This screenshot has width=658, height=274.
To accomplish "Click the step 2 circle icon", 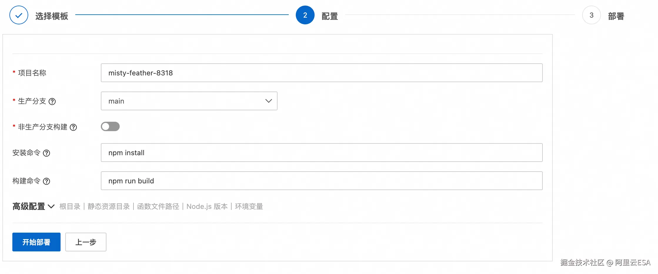I will pyautogui.click(x=305, y=15).
